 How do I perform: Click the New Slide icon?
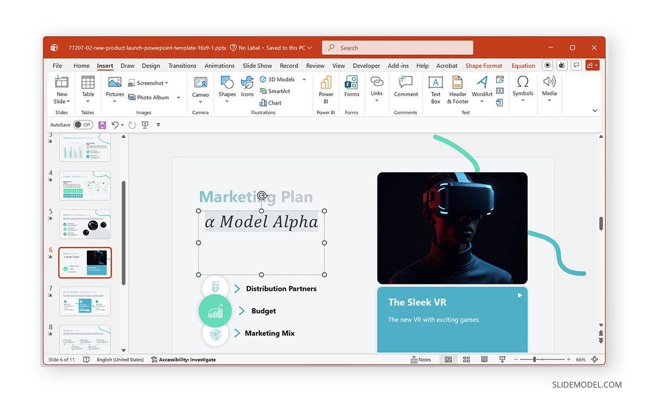(62, 83)
